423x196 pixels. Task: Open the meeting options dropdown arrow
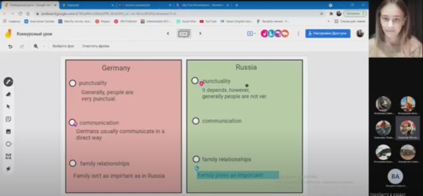tap(255, 34)
